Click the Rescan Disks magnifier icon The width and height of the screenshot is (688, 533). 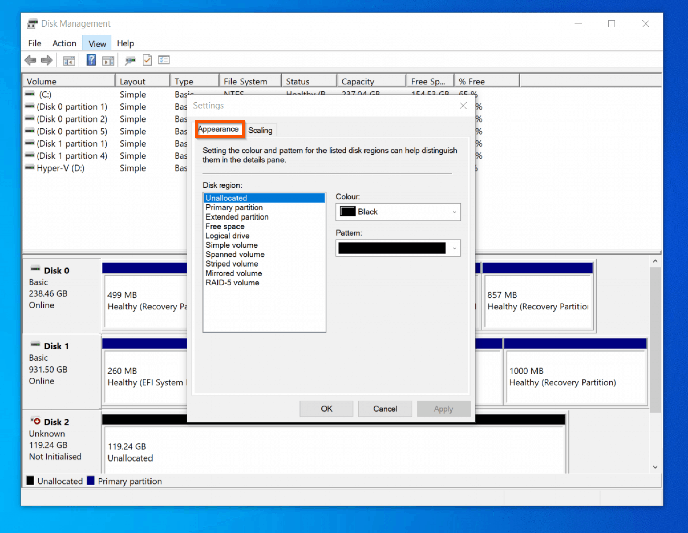point(130,61)
